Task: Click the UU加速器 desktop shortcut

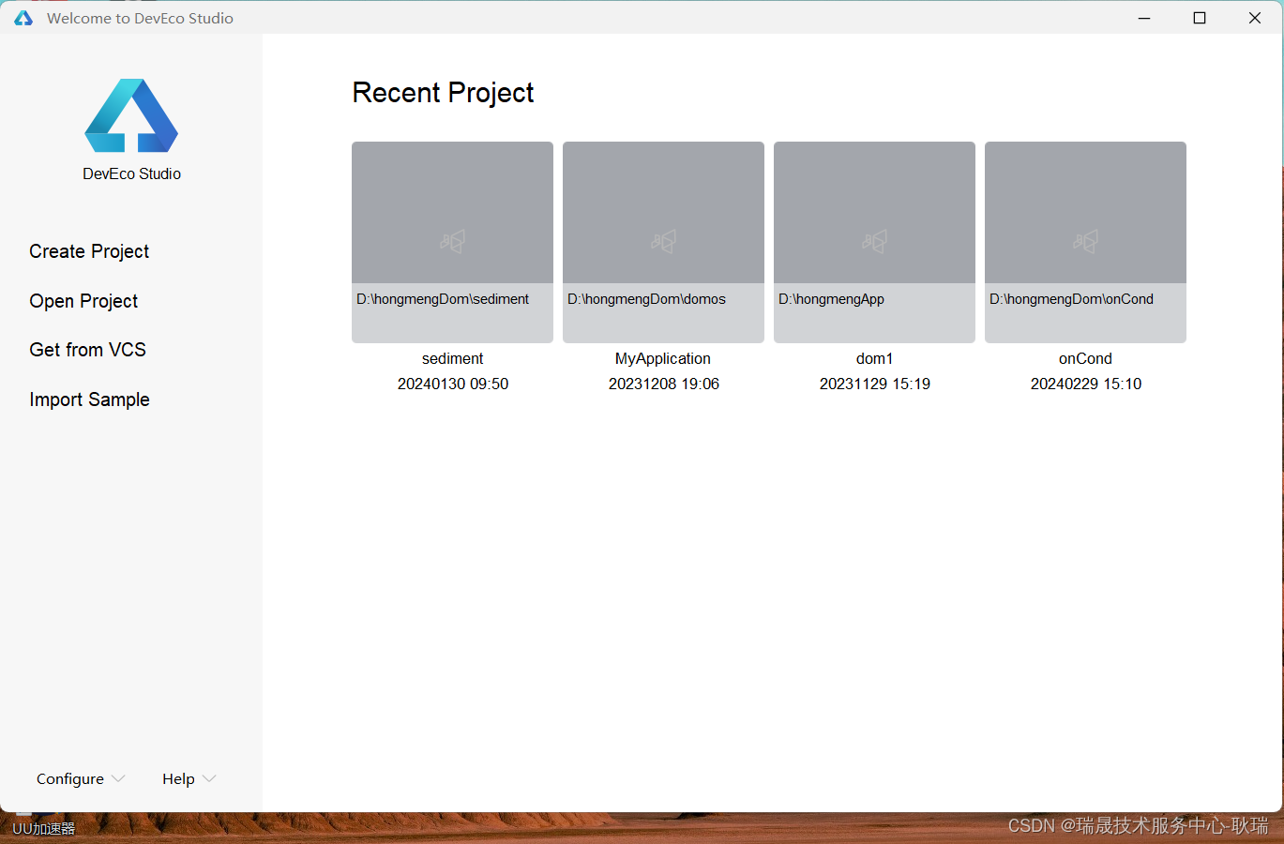Action: click(x=43, y=828)
